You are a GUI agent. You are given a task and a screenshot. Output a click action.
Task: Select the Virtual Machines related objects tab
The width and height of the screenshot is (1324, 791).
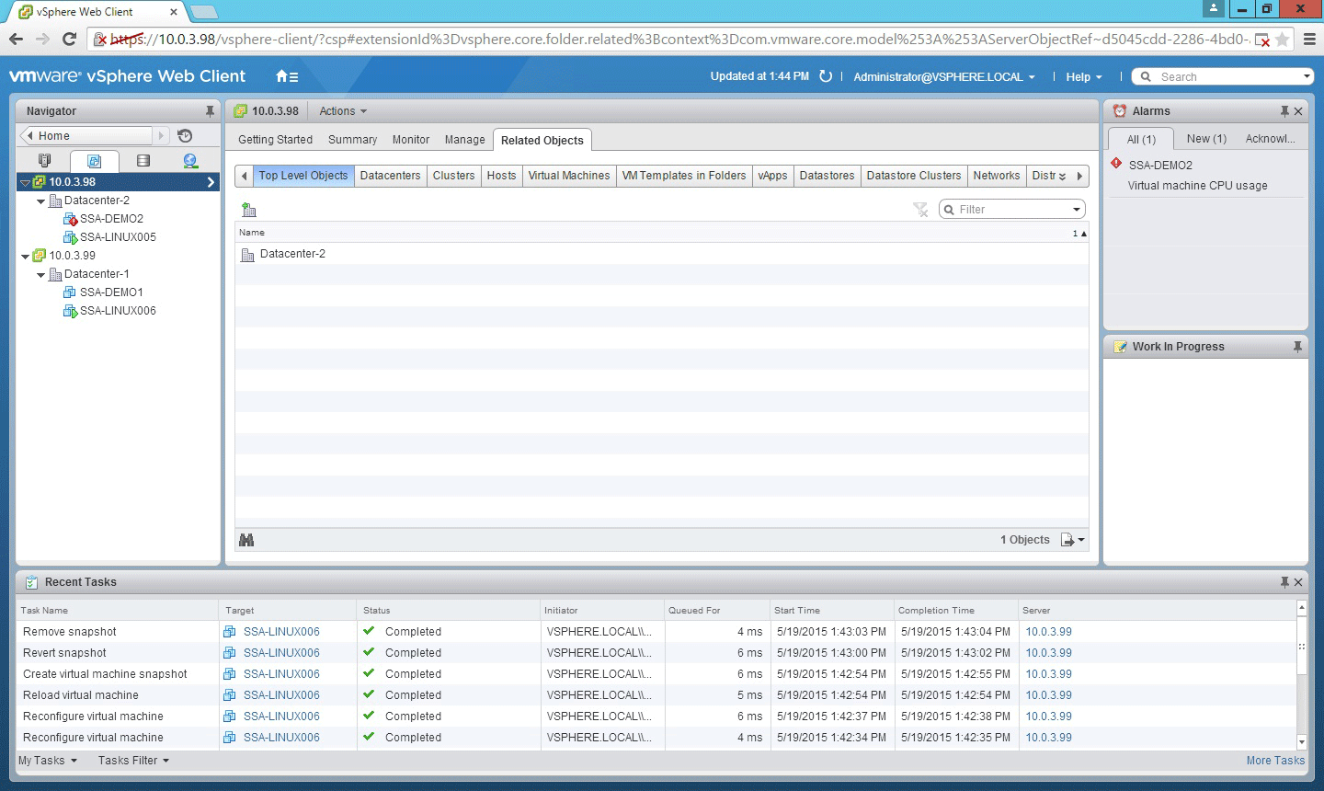click(568, 176)
